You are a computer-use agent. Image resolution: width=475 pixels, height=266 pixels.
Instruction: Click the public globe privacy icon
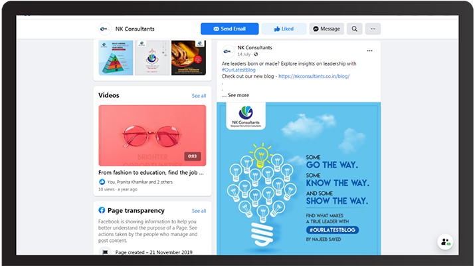pos(256,55)
